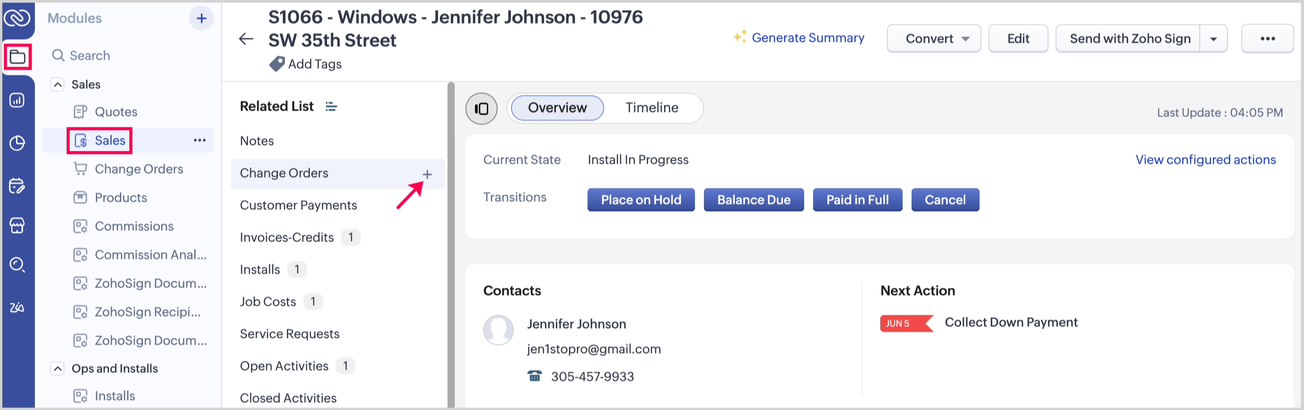Click the Paid in Full button
The image size is (1304, 410).
pyautogui.click(x=857, y=200)
